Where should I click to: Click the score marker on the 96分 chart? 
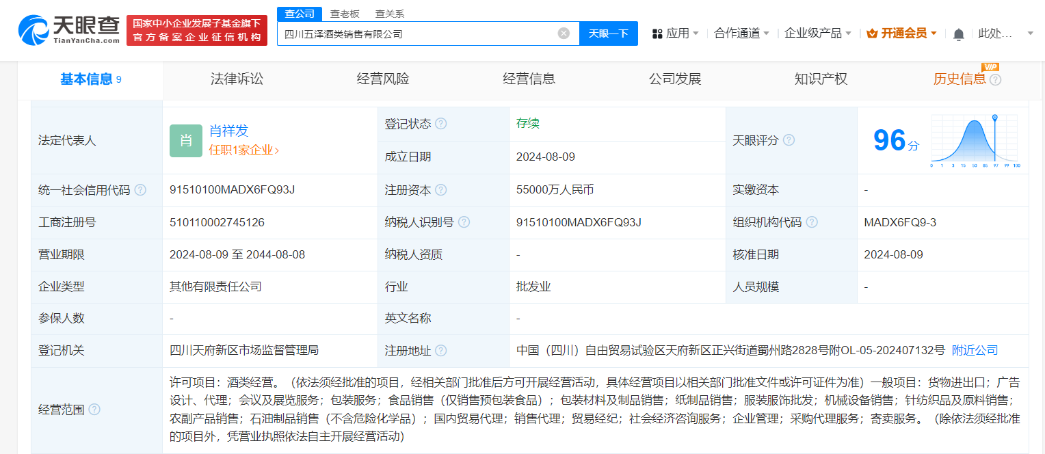994,118
